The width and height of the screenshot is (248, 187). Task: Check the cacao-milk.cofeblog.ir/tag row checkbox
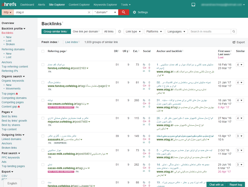(x=43, y=165)
